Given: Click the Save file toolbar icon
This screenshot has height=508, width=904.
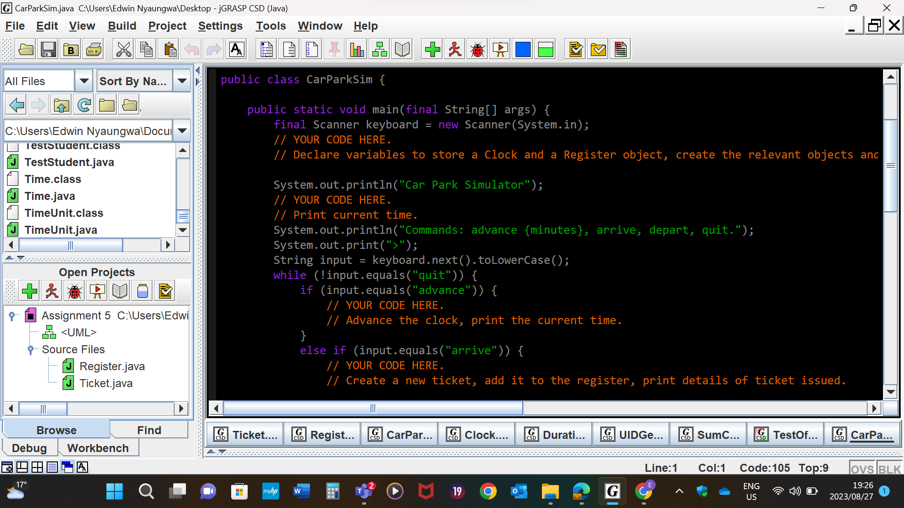Looking at the screenshot, I should 48,49.
